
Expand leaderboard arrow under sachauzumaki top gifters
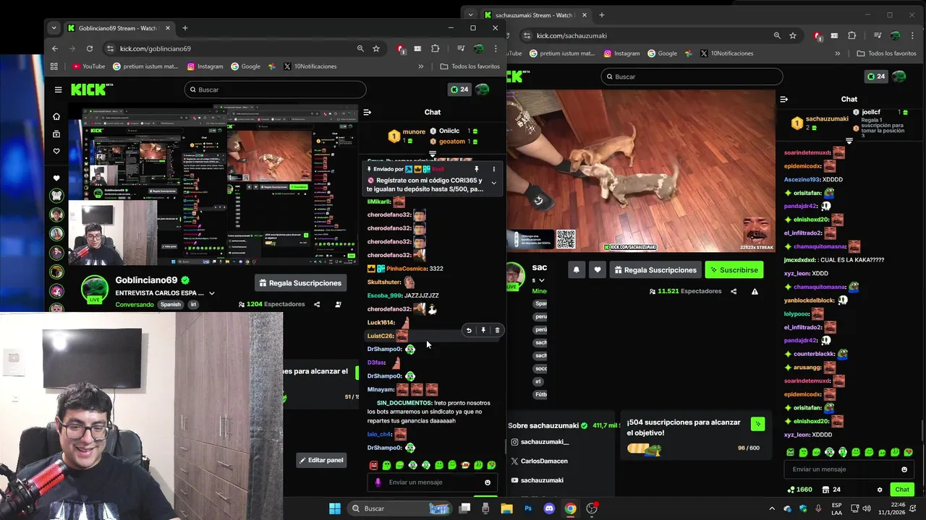(x=849, y=141)
